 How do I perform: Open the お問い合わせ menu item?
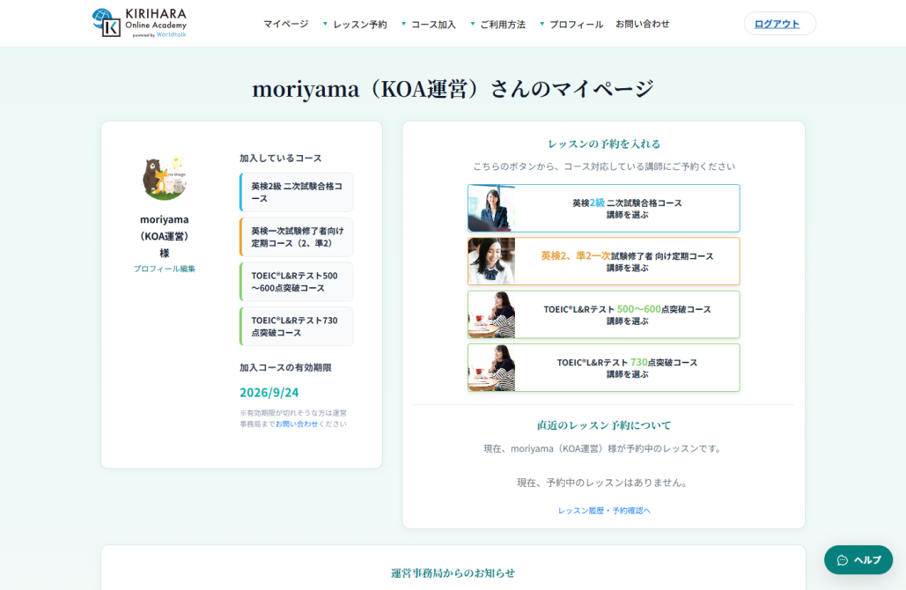coord(643,25)
